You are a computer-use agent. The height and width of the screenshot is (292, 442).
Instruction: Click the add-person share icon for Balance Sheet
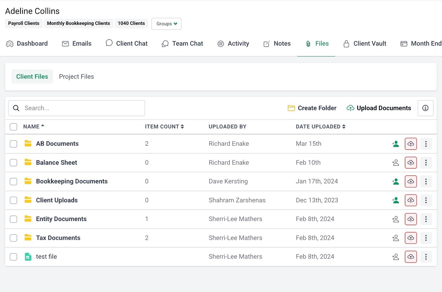tap(396, 163)
